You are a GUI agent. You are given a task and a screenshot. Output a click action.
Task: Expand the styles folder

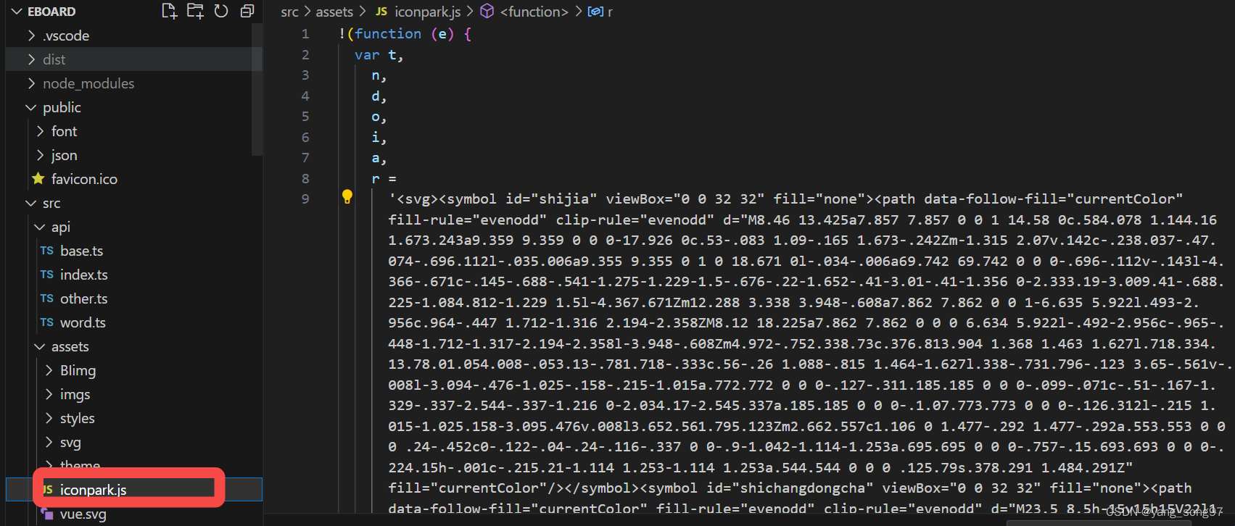[49, 418]
